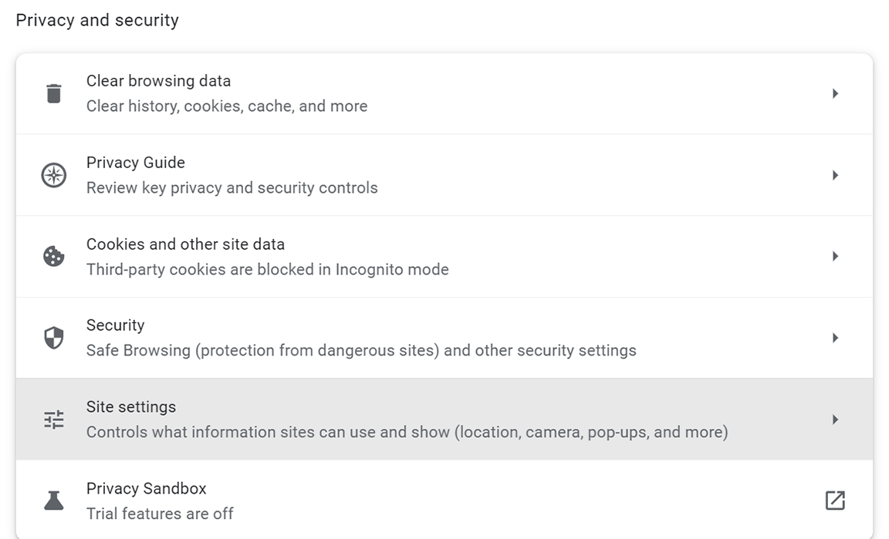Open the Privacy Sandbox title
This screenshot has height=539, width=889.
point(147,489)
